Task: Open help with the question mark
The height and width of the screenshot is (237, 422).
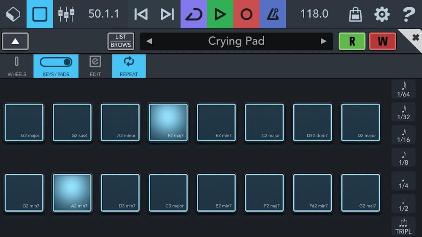Action: (x=408, y=14)
